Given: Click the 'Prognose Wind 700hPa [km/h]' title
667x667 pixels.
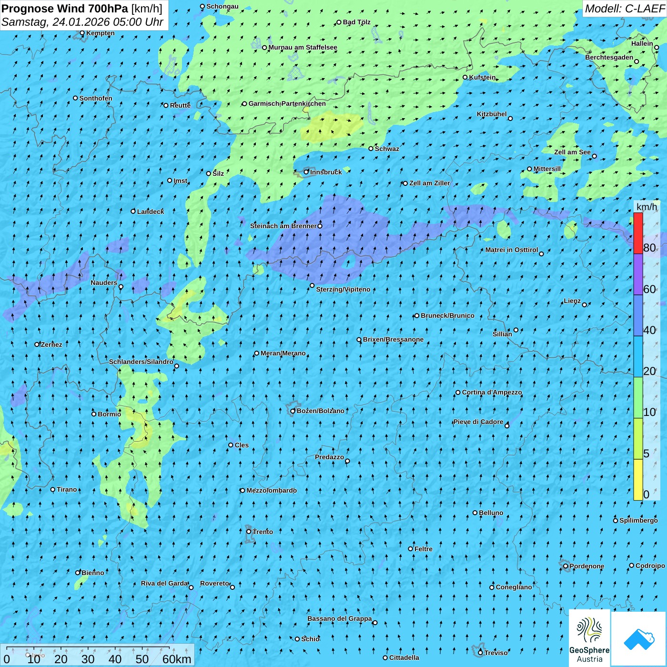Looking at the screenshot, I should pyautogui.click(x=82, y=8).
